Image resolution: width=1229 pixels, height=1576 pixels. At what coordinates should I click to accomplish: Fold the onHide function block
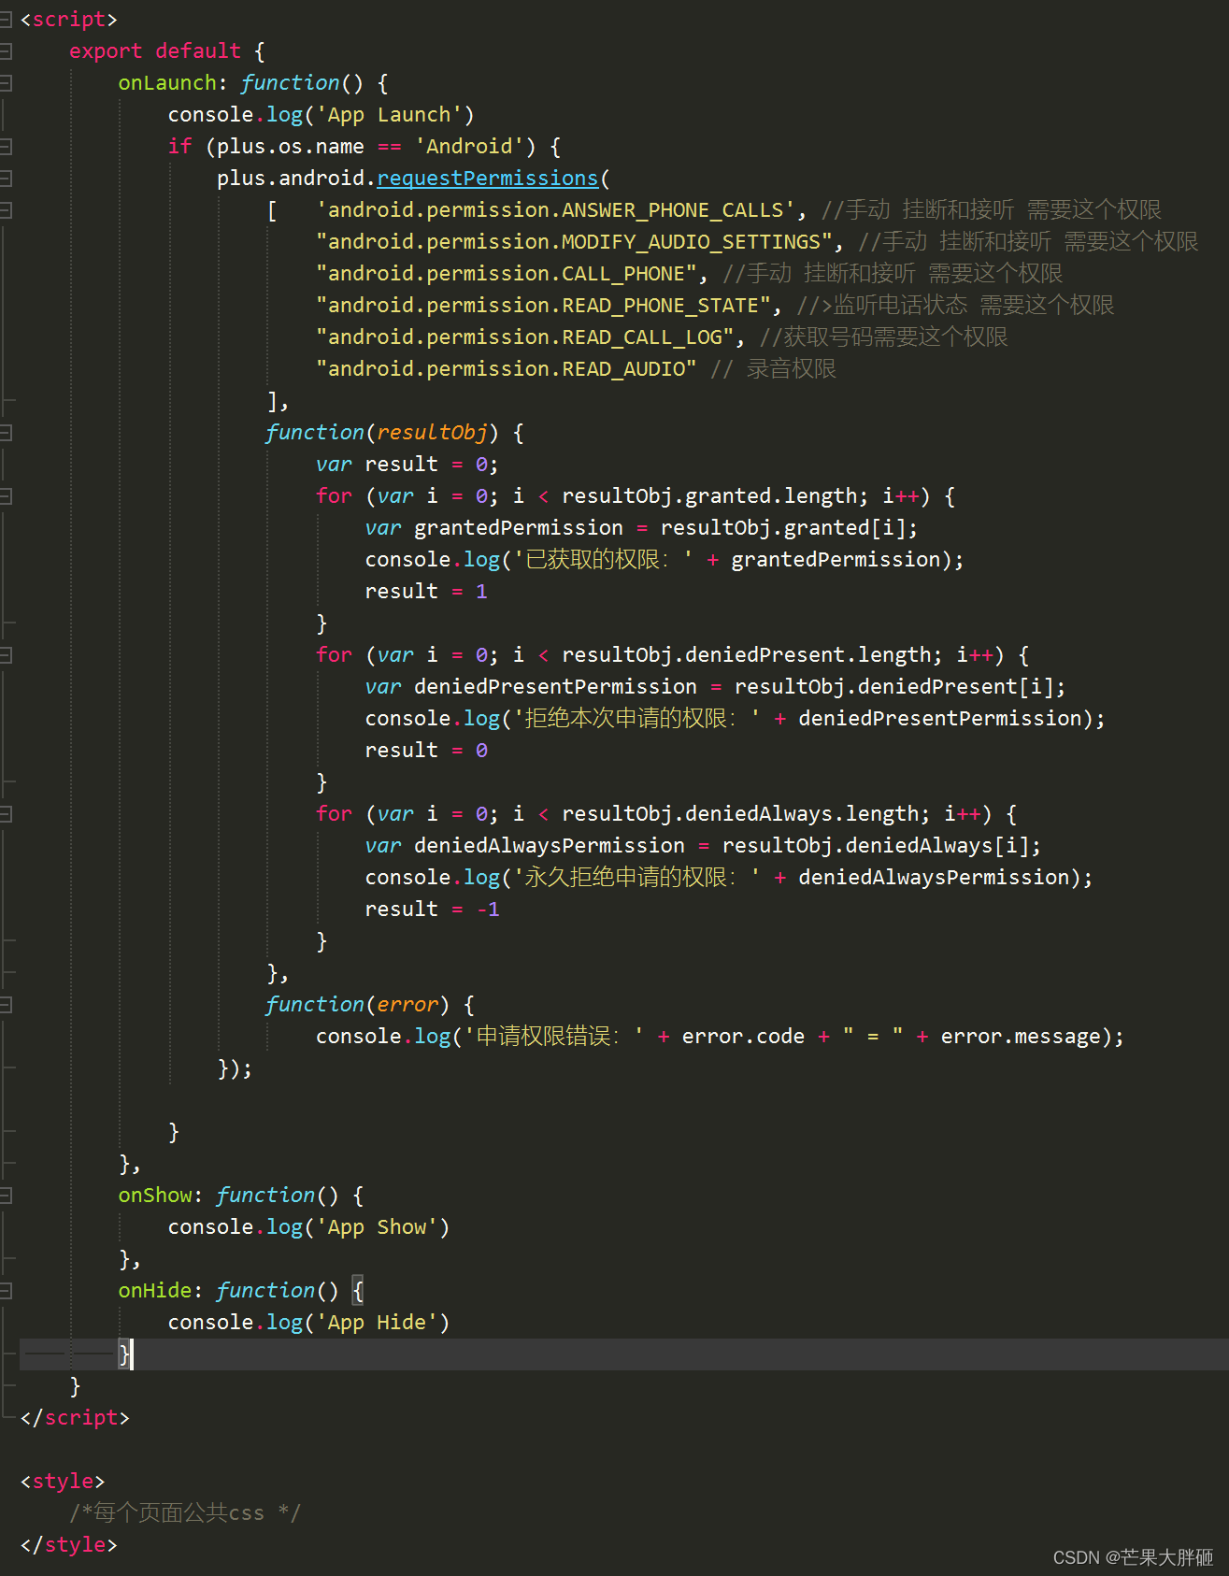pyautogui.click(x=6, y=1290)
